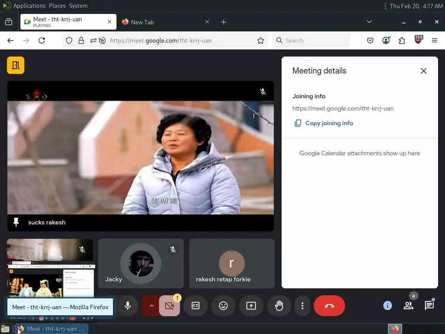Switch to Meet - tht-krrj-uan tab
Image resolution: width=445 pixels, height=334 pixels.
(x=68, y=22)
